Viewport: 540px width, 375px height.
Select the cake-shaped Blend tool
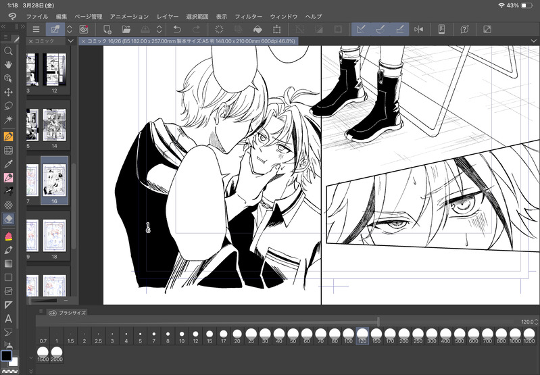point(8,236)
